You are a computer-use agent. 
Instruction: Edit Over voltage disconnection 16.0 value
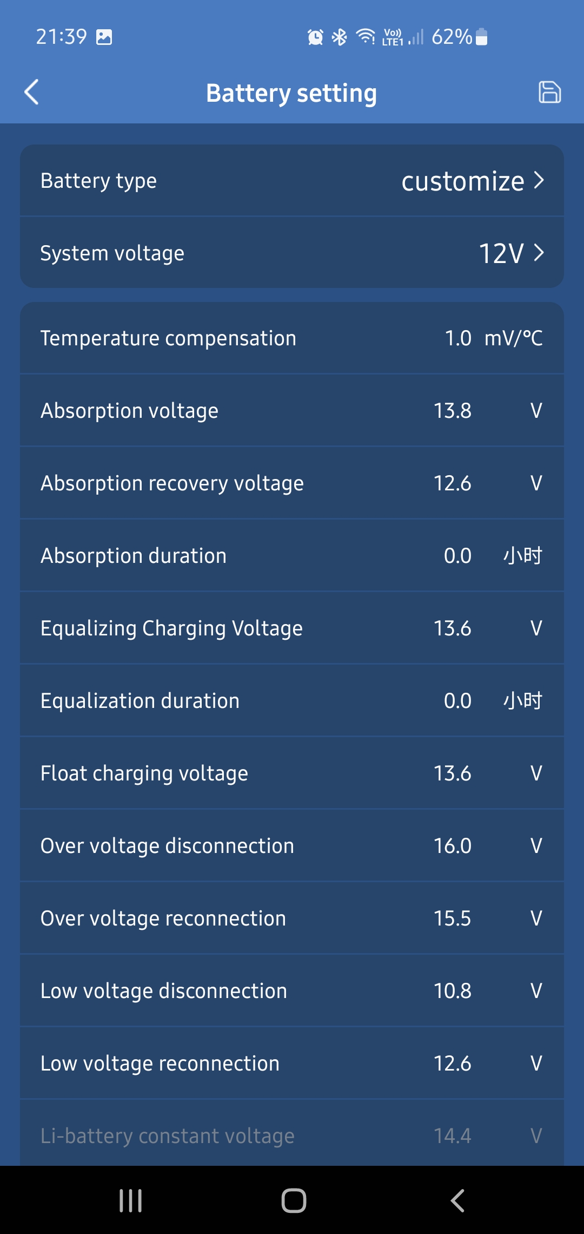click(x=453, y=846)
